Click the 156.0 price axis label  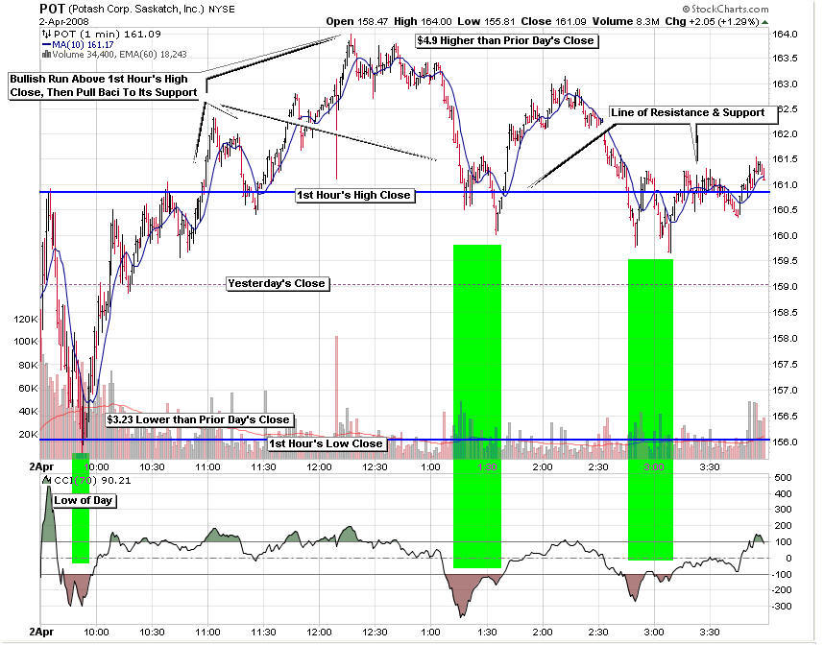(785, 442)
